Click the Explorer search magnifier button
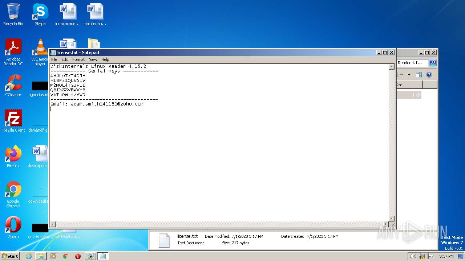This screenshot has height=261, width=465. point(433,63)
